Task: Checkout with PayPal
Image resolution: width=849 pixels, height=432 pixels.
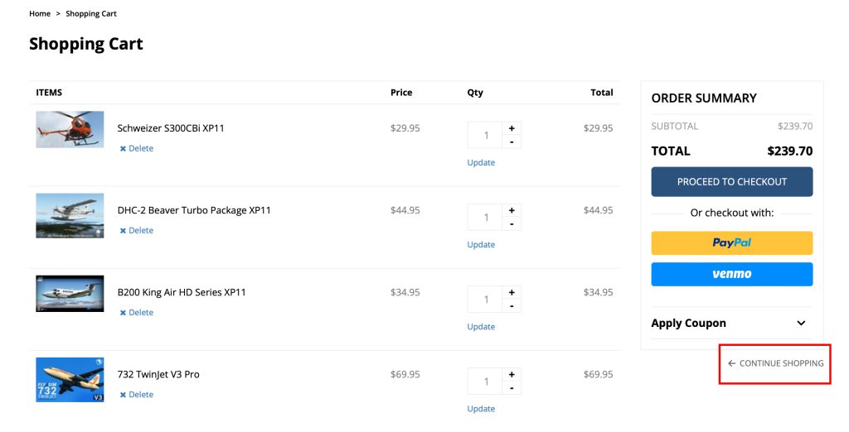Action: 731,242
